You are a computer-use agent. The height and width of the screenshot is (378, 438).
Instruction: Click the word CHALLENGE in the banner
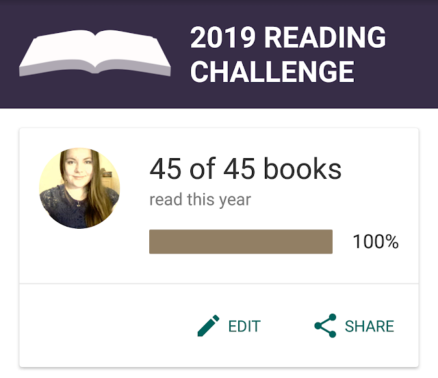point(272,72)
